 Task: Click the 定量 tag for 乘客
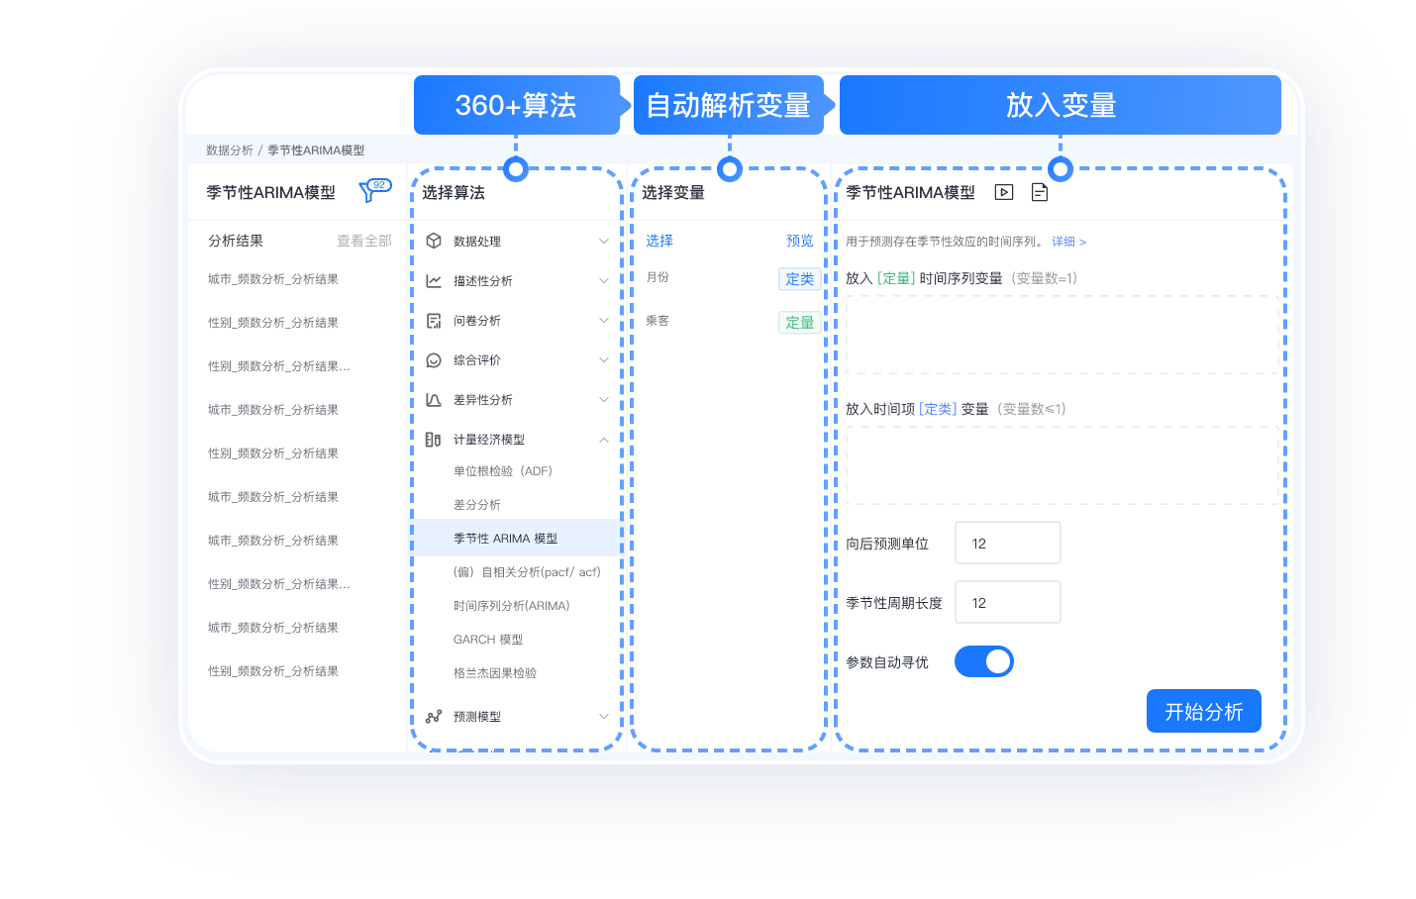(799, 323)
